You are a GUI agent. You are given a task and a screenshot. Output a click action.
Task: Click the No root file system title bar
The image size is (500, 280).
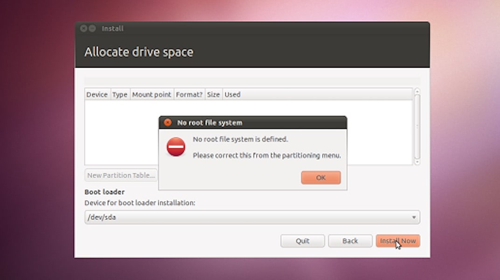click(257, 123)
